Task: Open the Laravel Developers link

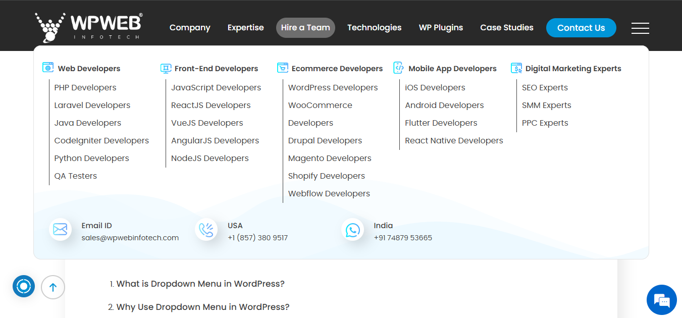Action: pos(92,105)
